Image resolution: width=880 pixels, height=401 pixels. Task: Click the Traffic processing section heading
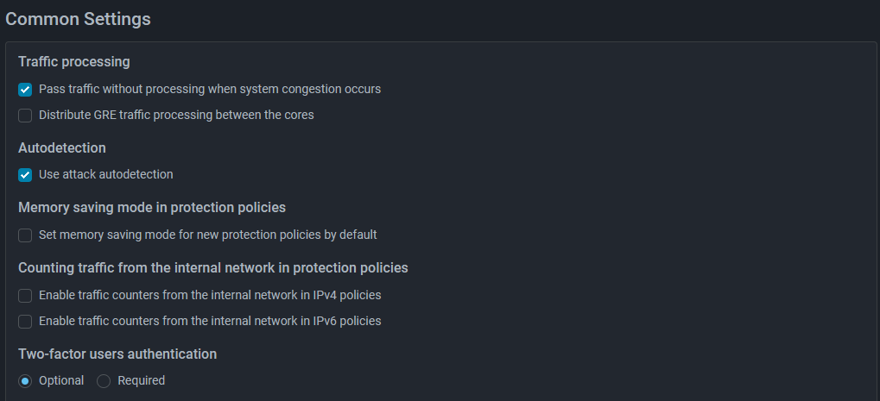[74, 61]
